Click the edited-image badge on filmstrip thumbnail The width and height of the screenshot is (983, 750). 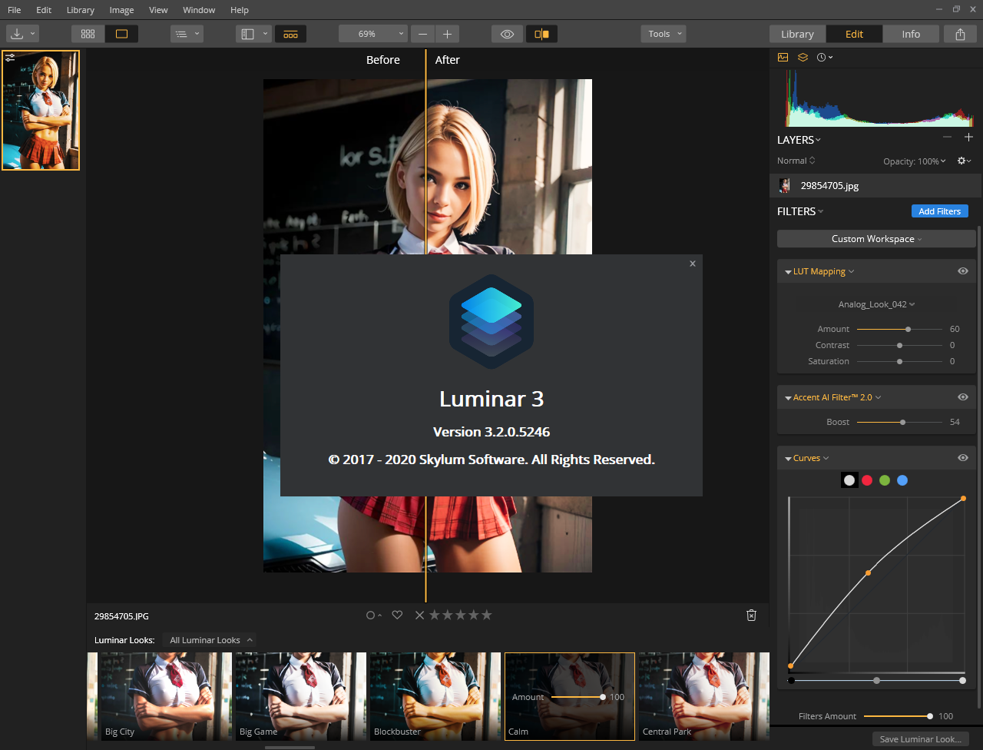[10, 58]
